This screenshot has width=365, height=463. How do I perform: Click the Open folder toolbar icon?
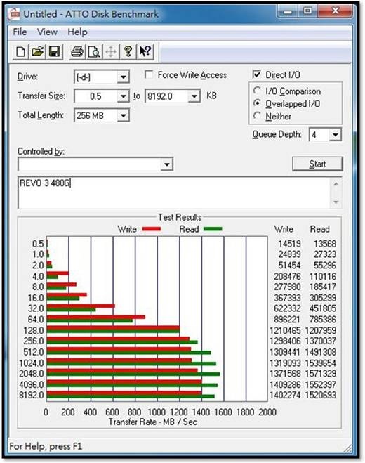[x=37, y=52]
